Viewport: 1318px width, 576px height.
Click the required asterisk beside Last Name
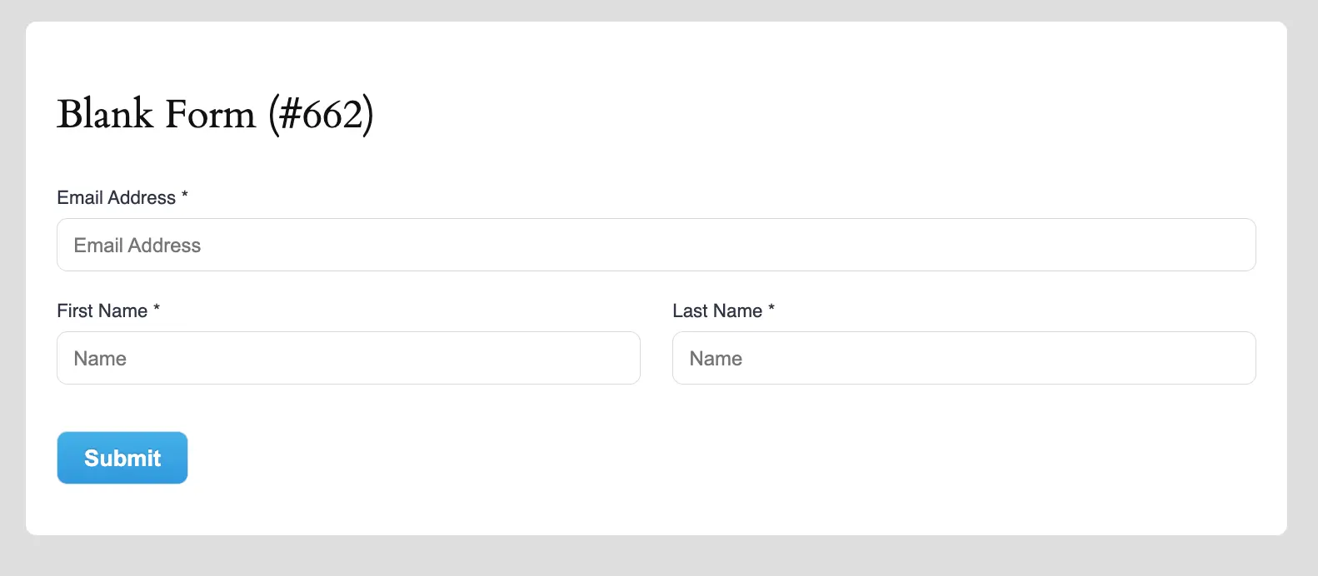pos(771,309)
